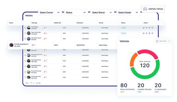The image size is (177, 102).
Task: View details of Toyota Corolla Altis
Action: (x=147, y=33)
